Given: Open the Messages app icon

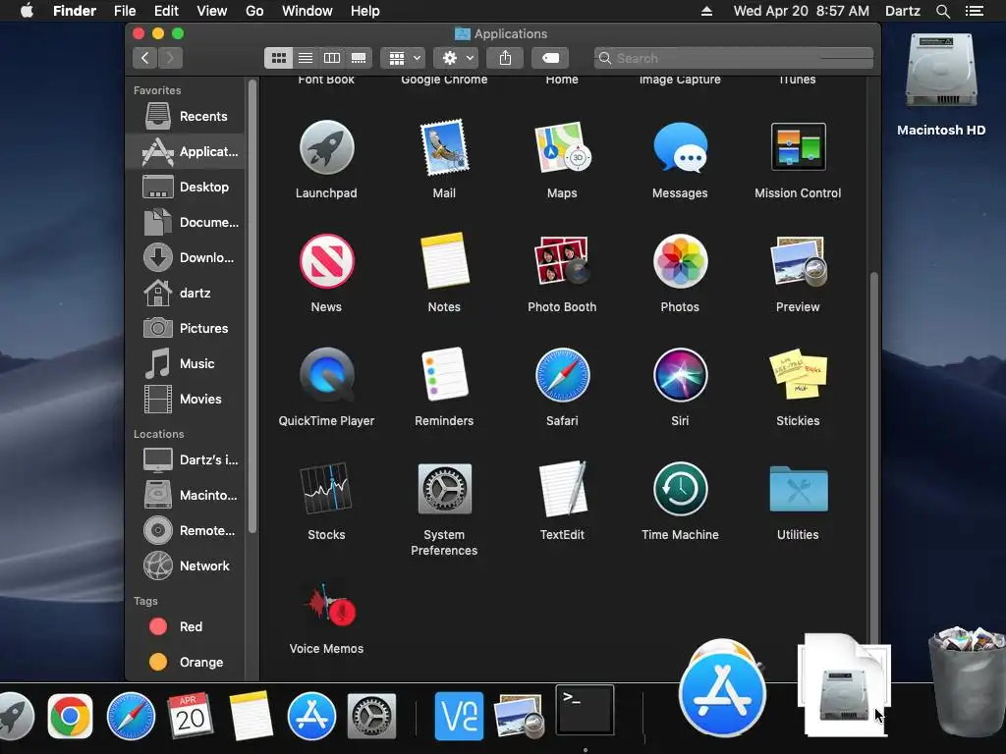Looking at the screenshot, I should [680, 147].
